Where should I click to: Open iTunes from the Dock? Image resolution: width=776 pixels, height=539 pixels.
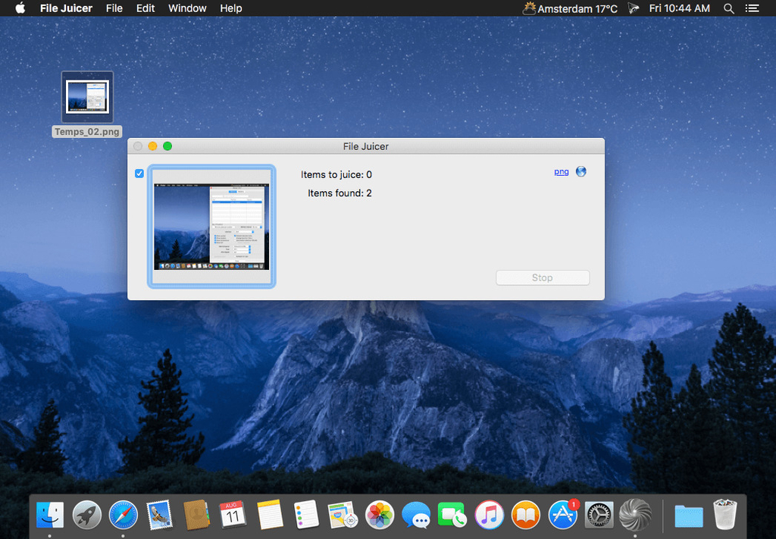point(490,515)
